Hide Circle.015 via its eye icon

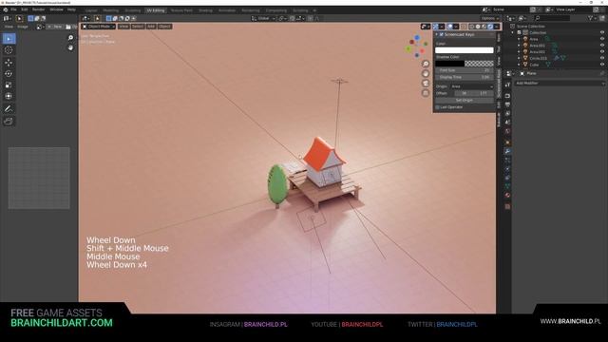pos(601,58)
